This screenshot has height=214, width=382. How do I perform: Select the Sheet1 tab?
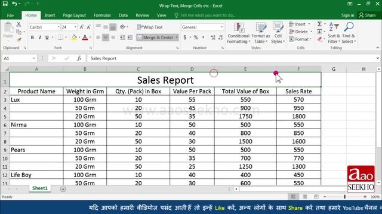point(40,188)
